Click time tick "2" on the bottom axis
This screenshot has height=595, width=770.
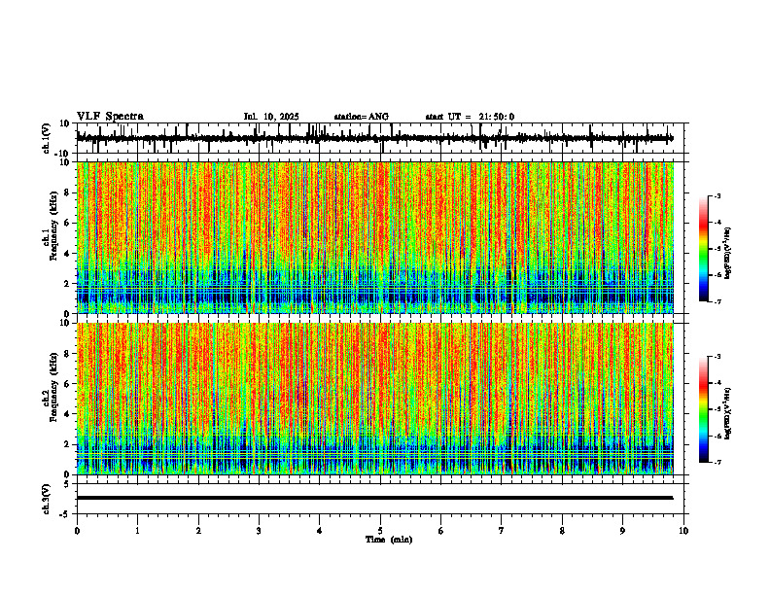[x=198, y=531]
